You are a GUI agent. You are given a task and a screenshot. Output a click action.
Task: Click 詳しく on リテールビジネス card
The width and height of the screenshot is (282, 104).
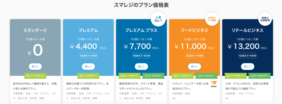pyautogui.click(x=248, y=66)
